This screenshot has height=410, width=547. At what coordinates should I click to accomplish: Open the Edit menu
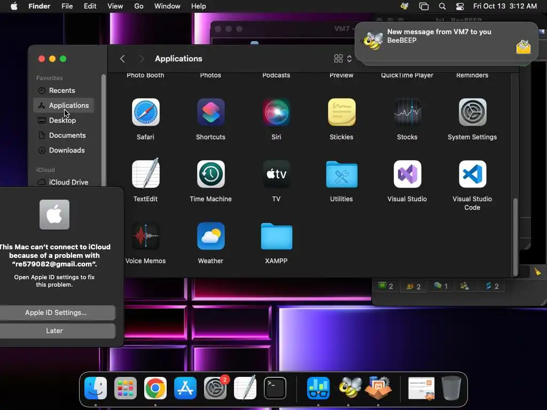pyautogui.click(x=90, y=6)
